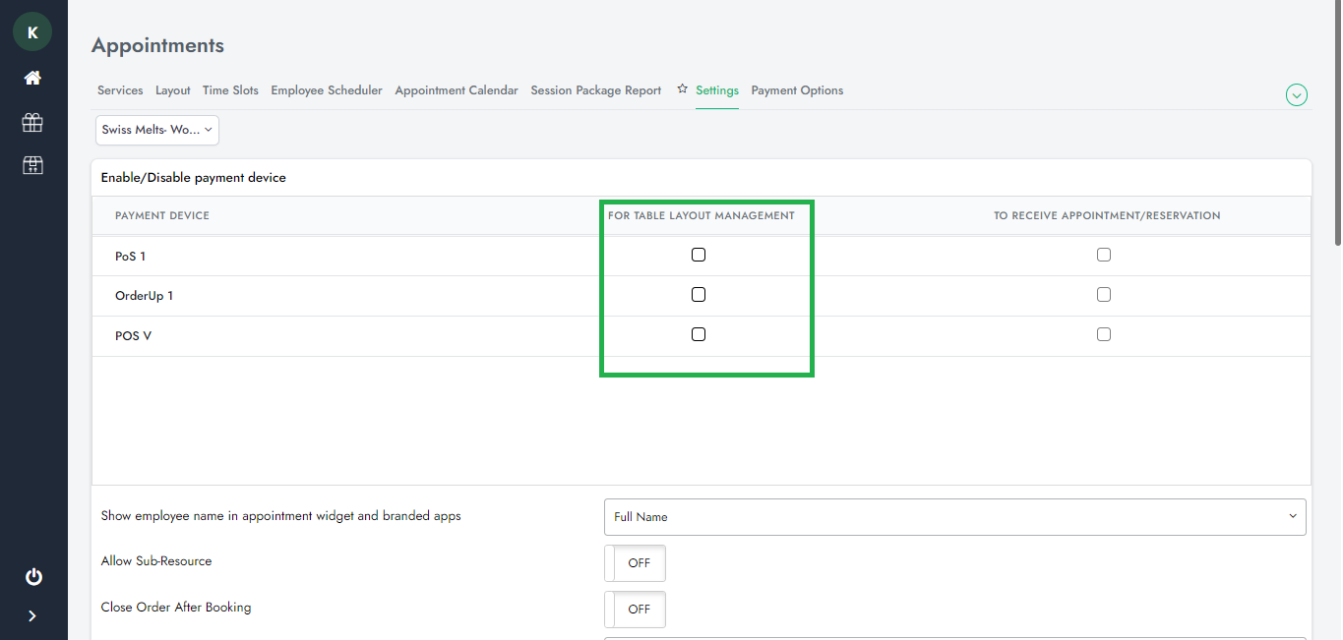Click the power logout icon
Viewport: 1343px width, 640px height.
point(33,577)
